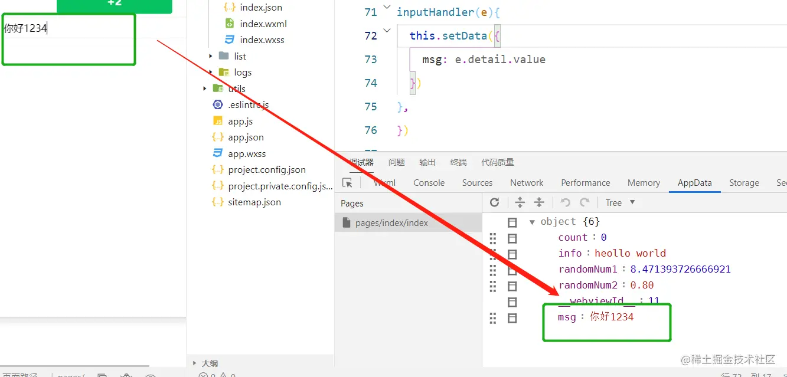This screenshot has width=787, height=377.
Task: Click the drag handle beside count
Action: (x=493, y=238)
